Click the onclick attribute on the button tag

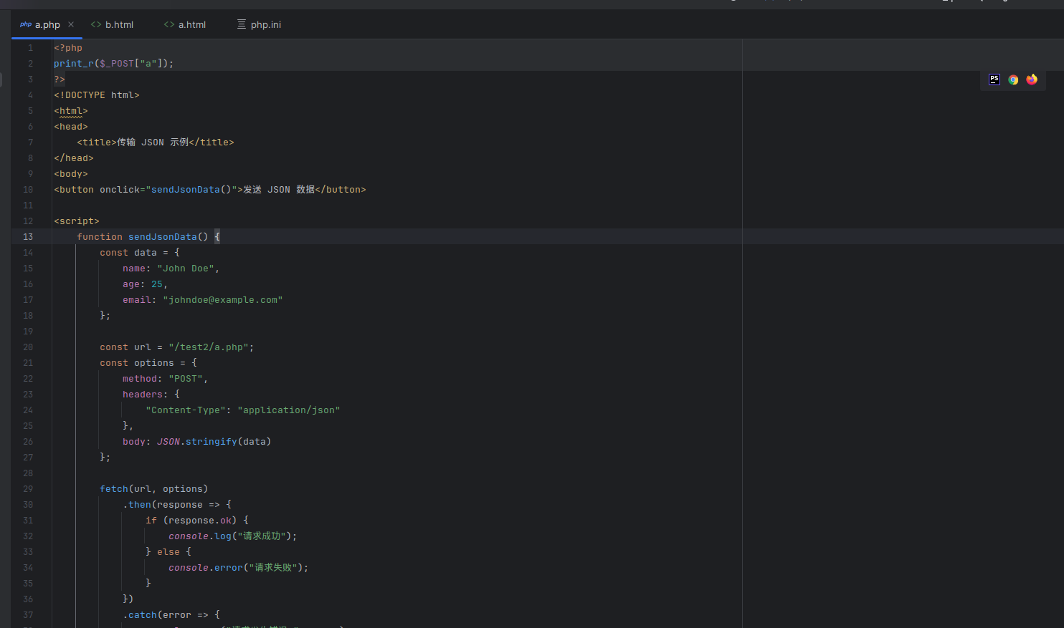[x=120, y=190]
